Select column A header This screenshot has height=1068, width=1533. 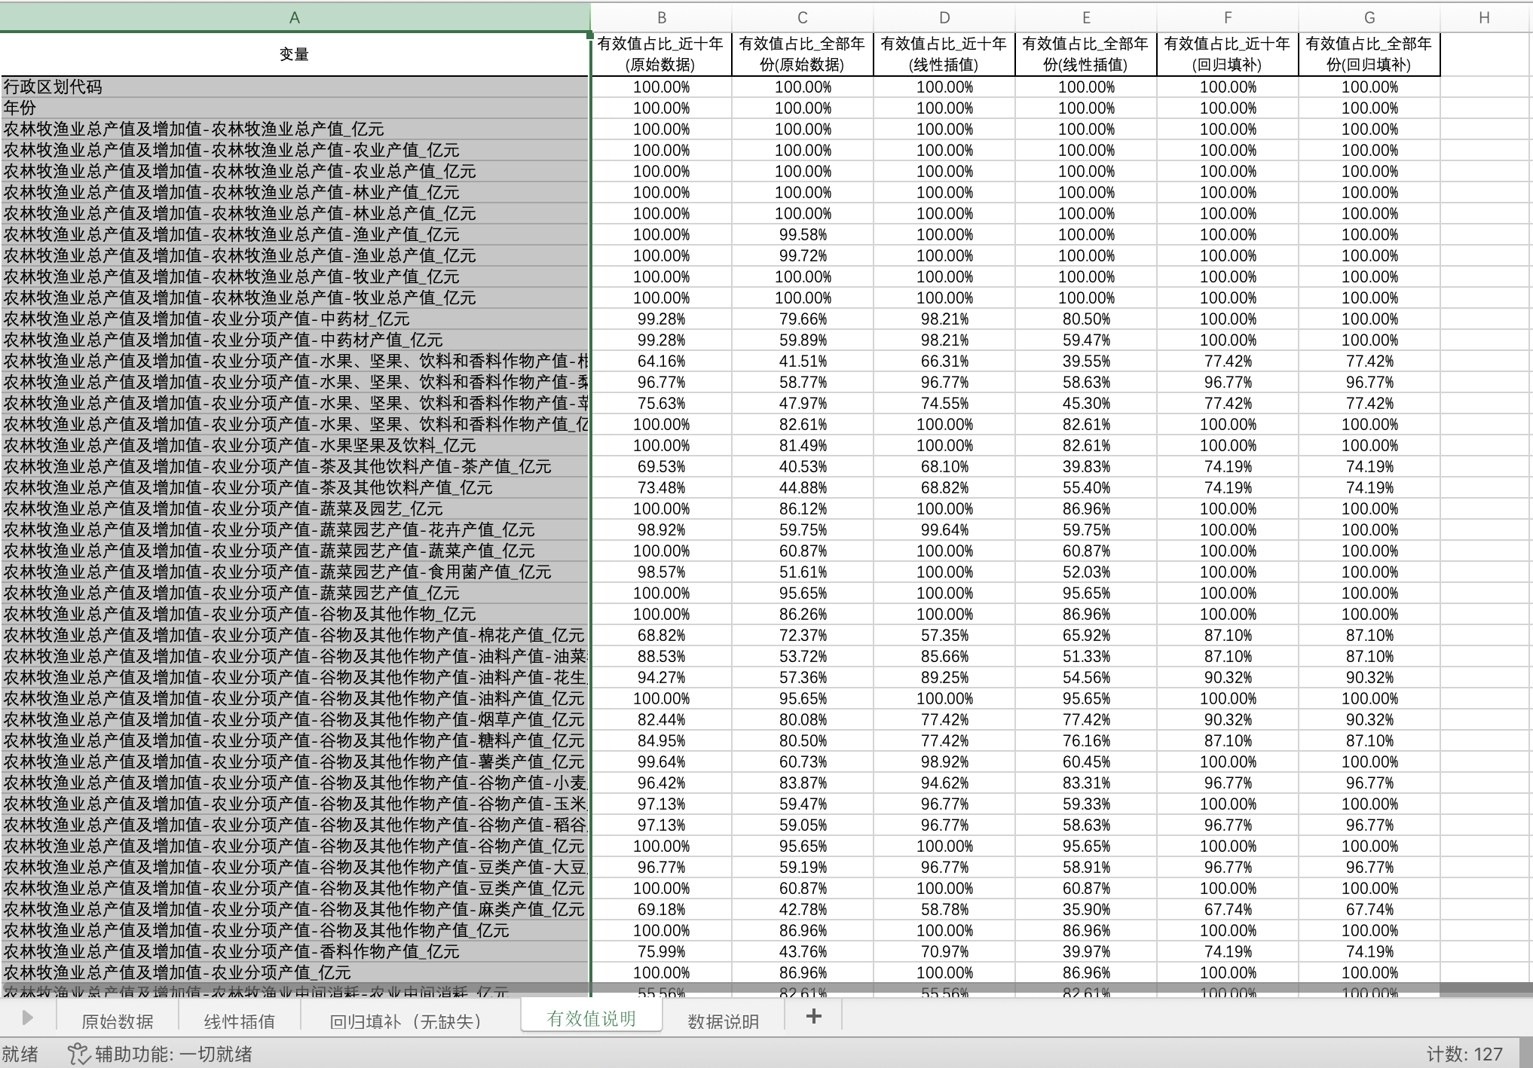click(x=294, y=17)
